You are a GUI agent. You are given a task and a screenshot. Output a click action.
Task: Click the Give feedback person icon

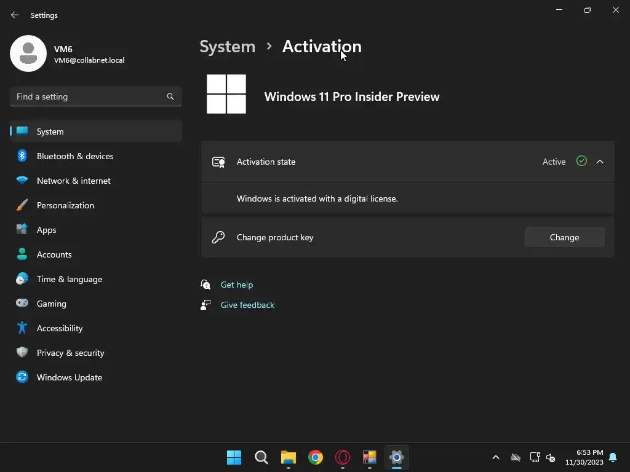[205, 305]
